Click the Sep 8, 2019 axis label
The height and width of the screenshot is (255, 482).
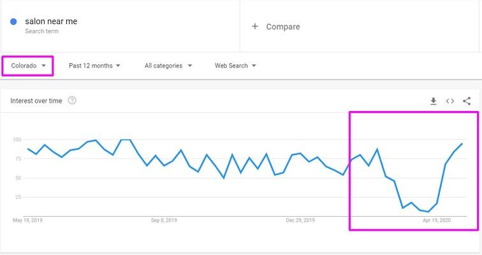coord(164,221)
